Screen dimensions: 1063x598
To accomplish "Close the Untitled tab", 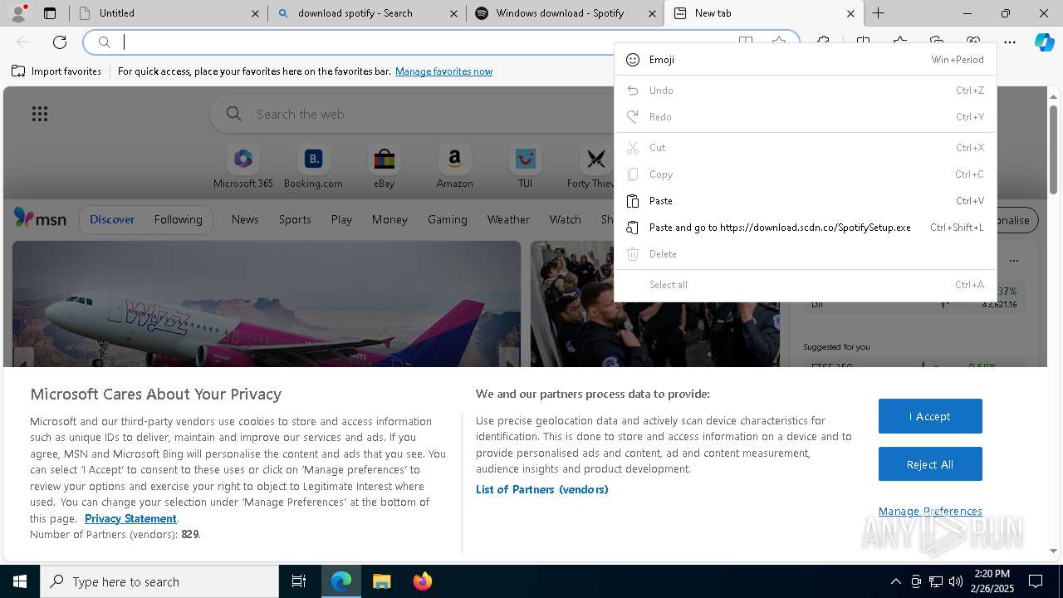I will (x=255, y=13).
